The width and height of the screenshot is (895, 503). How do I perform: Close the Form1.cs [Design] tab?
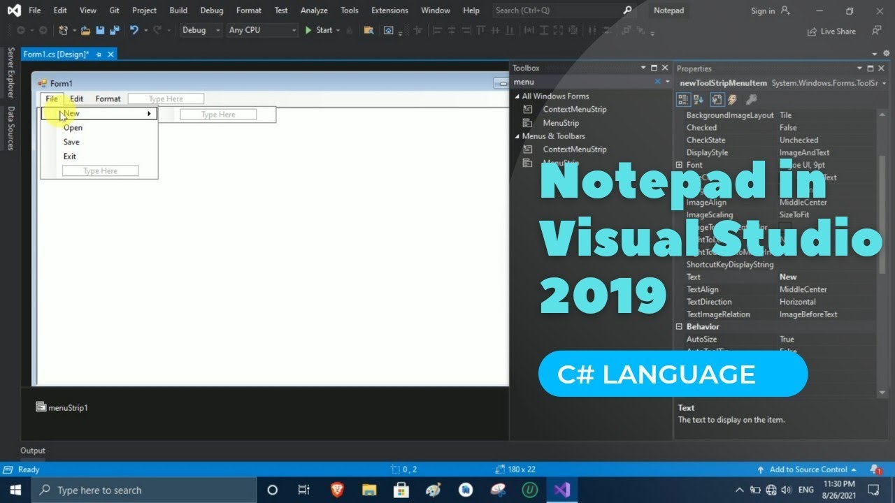(x=110, y=54)
